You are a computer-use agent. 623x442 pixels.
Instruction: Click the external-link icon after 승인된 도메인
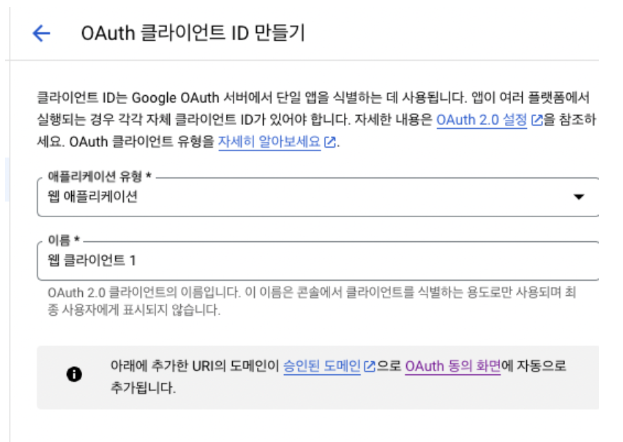tap(370, 366)
